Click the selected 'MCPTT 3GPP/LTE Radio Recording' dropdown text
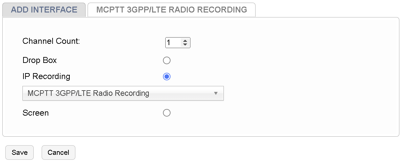 [x=88, y=93]
